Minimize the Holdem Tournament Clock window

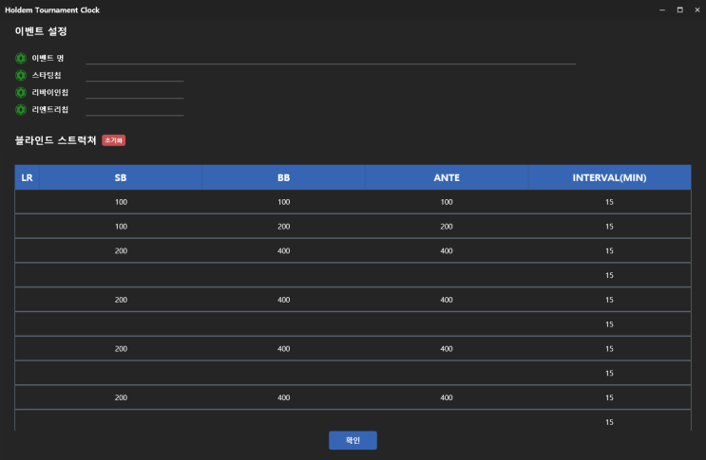[662, 9]
